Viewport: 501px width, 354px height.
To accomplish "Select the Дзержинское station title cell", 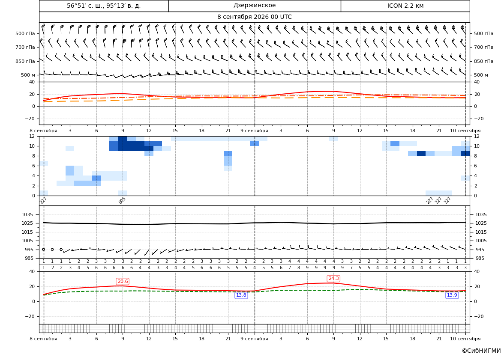I will click(x=255, y=6).
